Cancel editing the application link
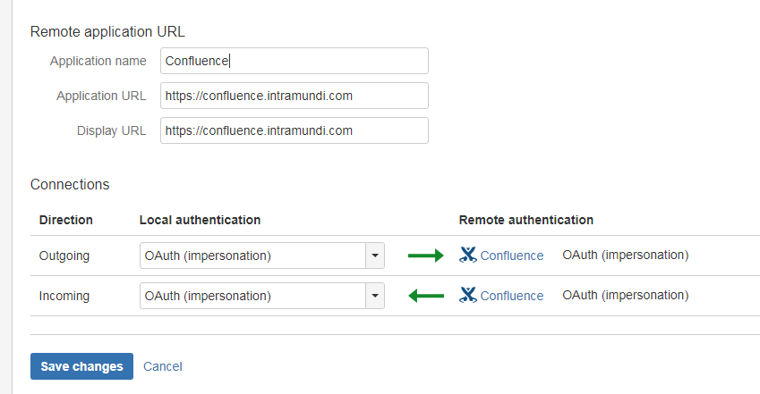 click(162, 366)
